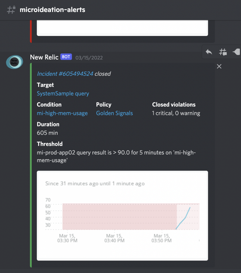Open the memory usage chart image
The width and height of the screenshot is (241, 273).
122,215
